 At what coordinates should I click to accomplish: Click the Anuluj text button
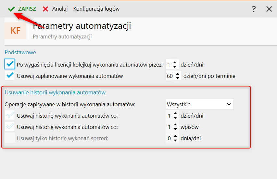[x=60, y=9]
